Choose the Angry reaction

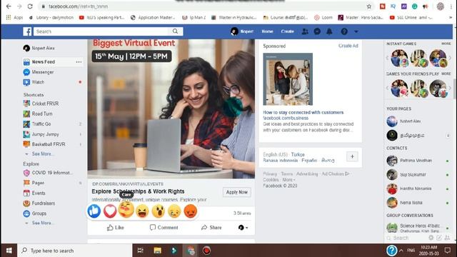tap(191, 211)
